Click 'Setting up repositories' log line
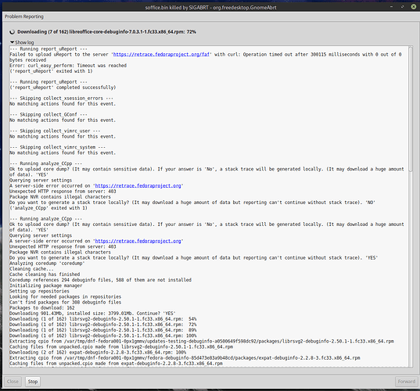 (39, 291)
